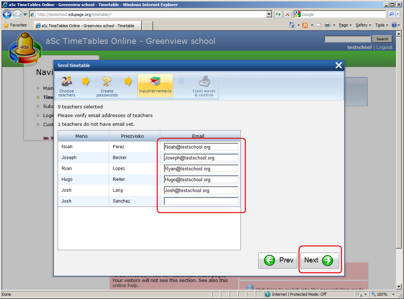Click the browser Stop loading button
Screen dimensions: 404x299
(287, 14)
